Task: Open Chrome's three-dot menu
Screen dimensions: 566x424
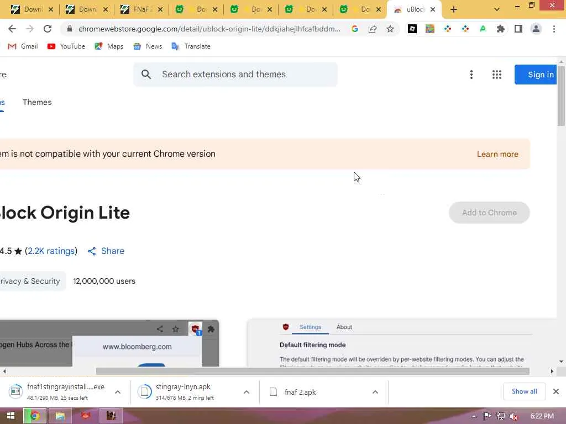Action: 554,29
